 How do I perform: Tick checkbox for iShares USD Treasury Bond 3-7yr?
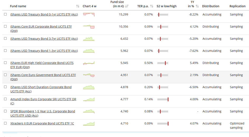click(5, 39)
